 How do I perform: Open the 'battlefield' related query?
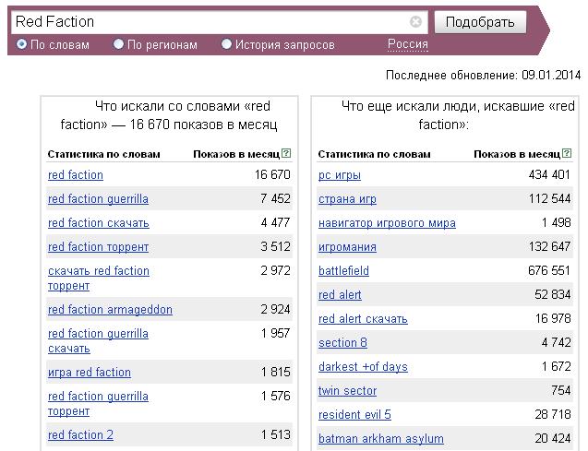343,271
